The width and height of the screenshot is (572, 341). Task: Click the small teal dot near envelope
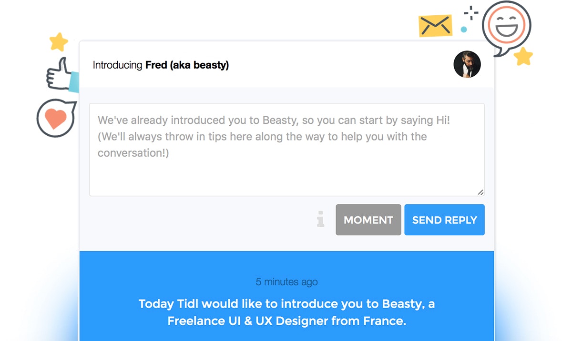463,30
